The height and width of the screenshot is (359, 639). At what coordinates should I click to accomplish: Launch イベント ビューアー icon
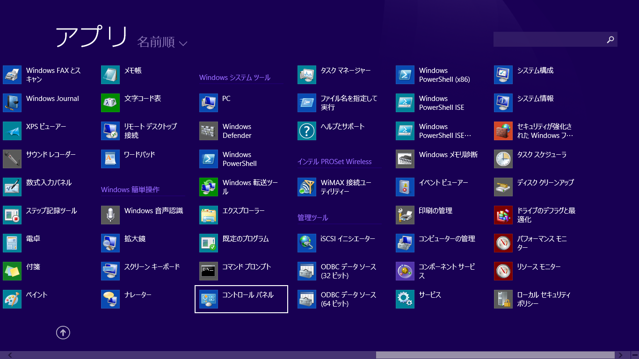[x=405, y=187]
